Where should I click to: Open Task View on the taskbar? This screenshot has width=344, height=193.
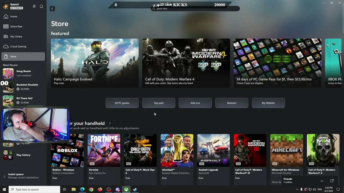(x=64, y=190)
